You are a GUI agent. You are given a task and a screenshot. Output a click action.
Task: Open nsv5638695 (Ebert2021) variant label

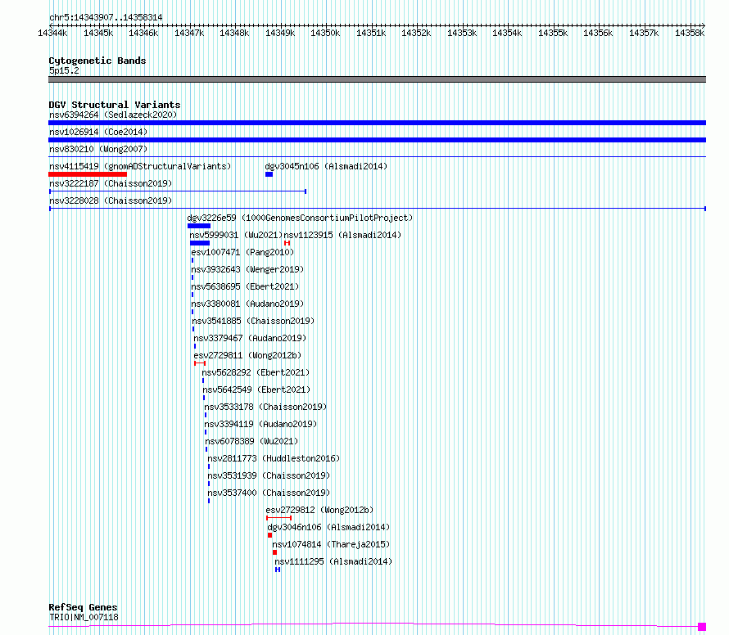tap(245, 286)
